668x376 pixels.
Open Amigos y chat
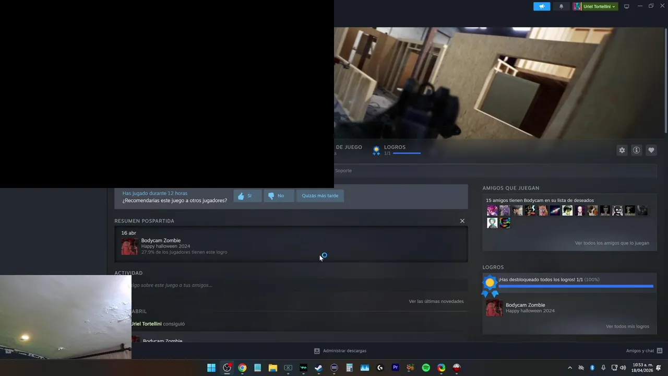[x=644, y=351]
